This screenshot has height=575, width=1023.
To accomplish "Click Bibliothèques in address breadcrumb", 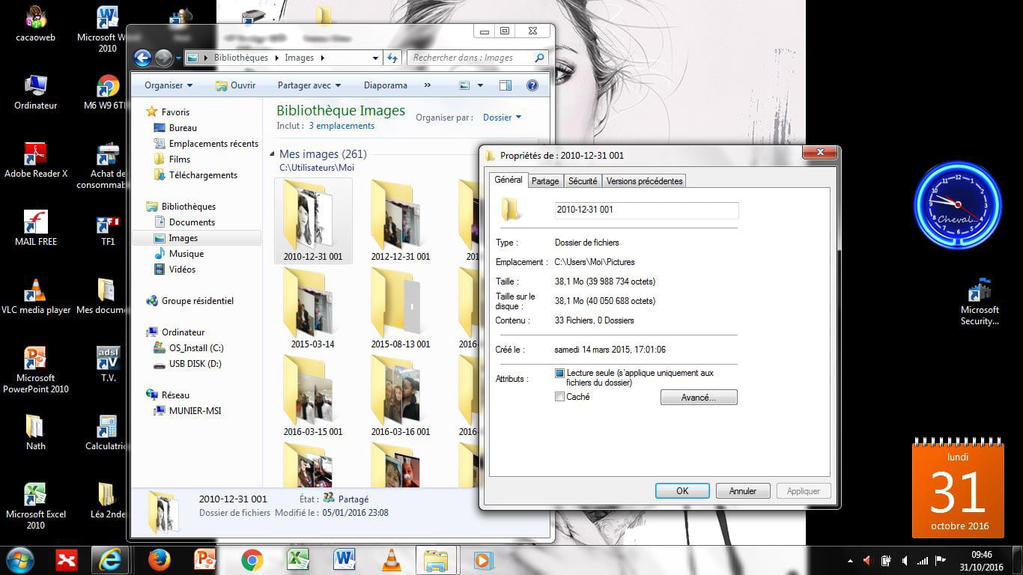I will pyautogui.click(x=240, y=58).
